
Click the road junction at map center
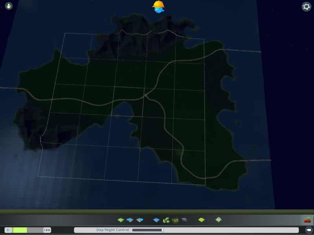point(145,94)
